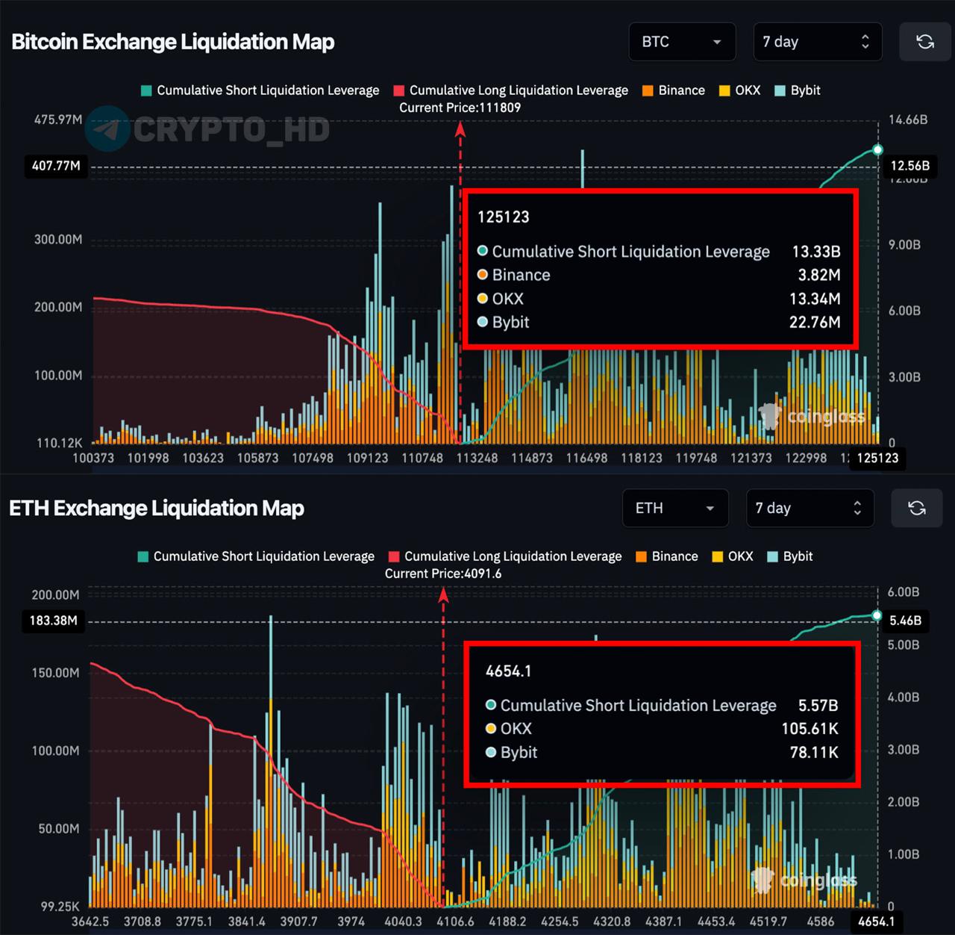Toggle Bybit series in the Bitcoin legend

coord(798,90)
